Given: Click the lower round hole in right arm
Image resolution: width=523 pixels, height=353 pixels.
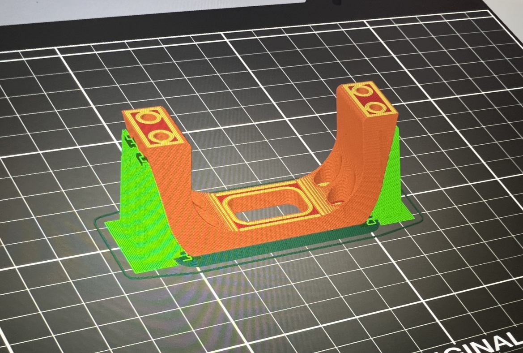Looking at the screenshot, I should (x=336, y=198).
